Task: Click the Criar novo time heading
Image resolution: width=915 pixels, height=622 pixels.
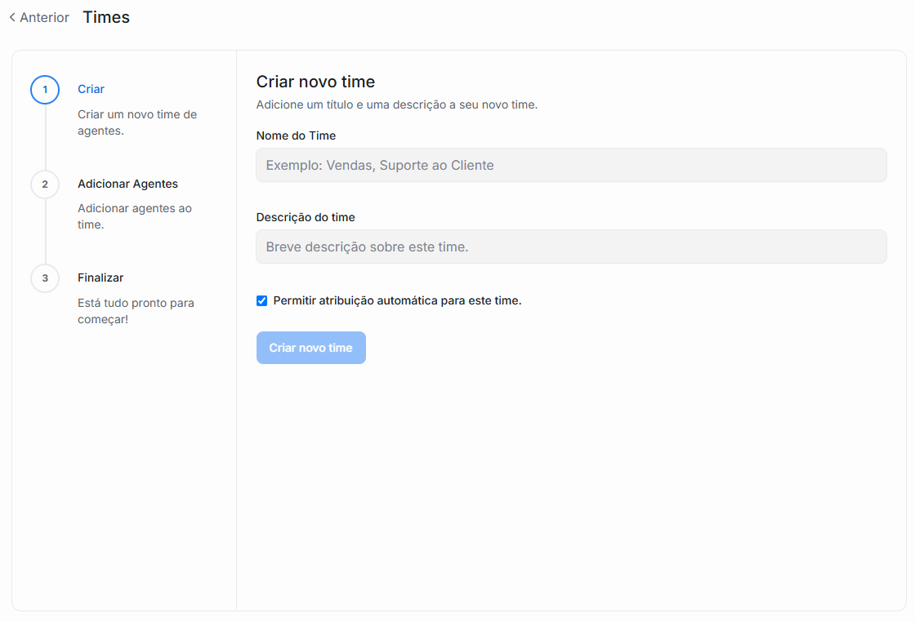Action: point(315,82)
